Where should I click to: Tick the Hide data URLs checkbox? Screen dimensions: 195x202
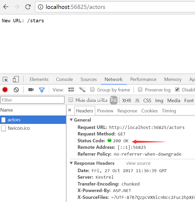71,100
